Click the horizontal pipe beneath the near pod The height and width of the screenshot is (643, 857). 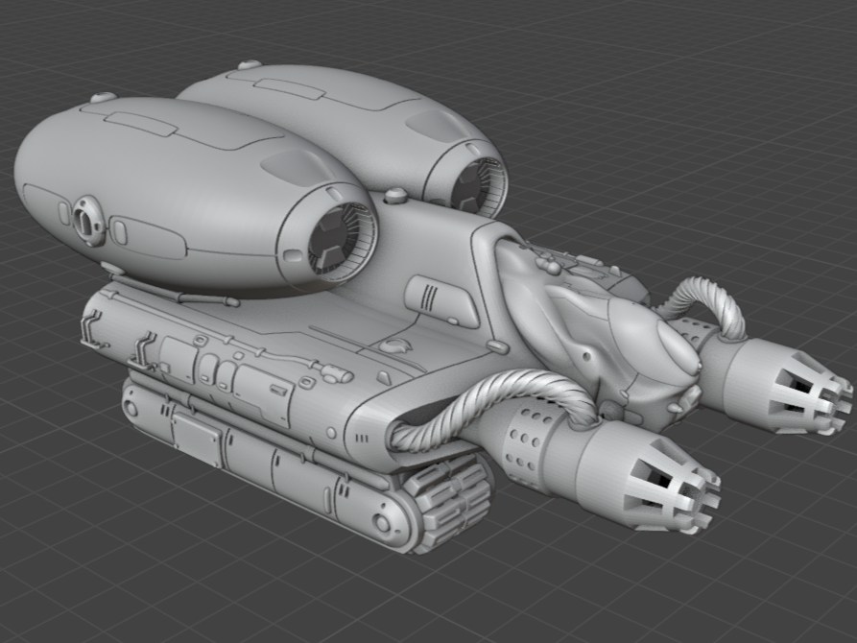173,291
